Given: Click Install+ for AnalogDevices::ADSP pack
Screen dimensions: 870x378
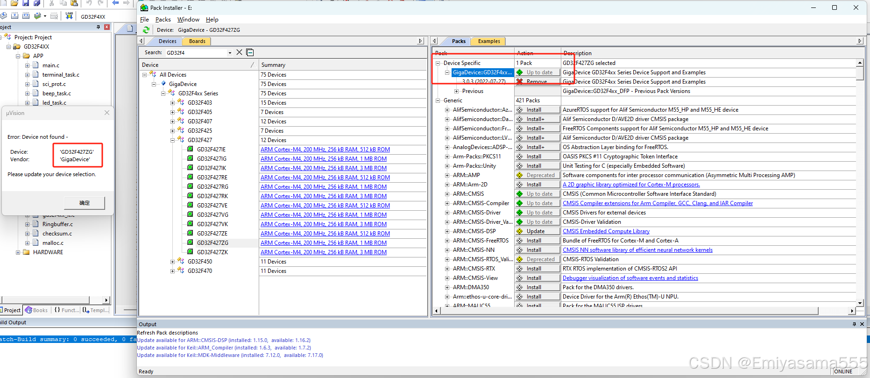Looking at the screenshot, I should tap(537, 147).
